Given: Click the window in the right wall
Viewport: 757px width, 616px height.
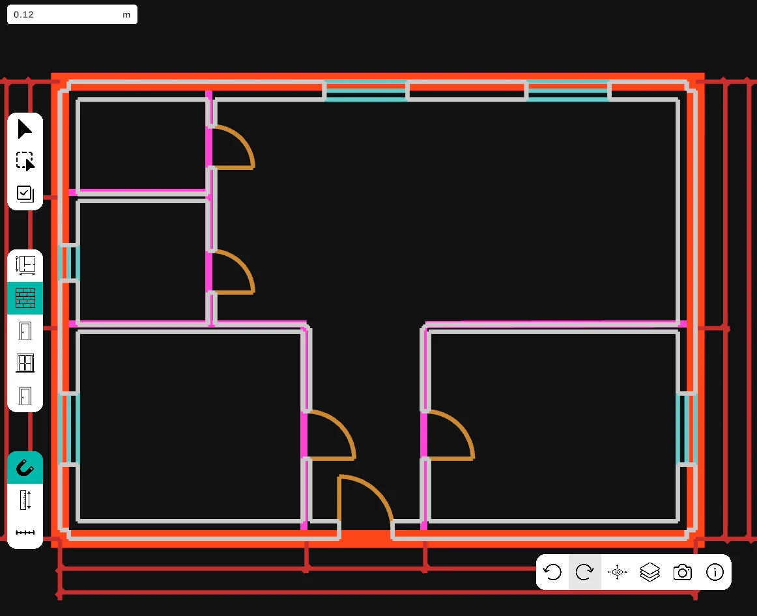Looking at the screenshot, I should click(x=686, y=429).
